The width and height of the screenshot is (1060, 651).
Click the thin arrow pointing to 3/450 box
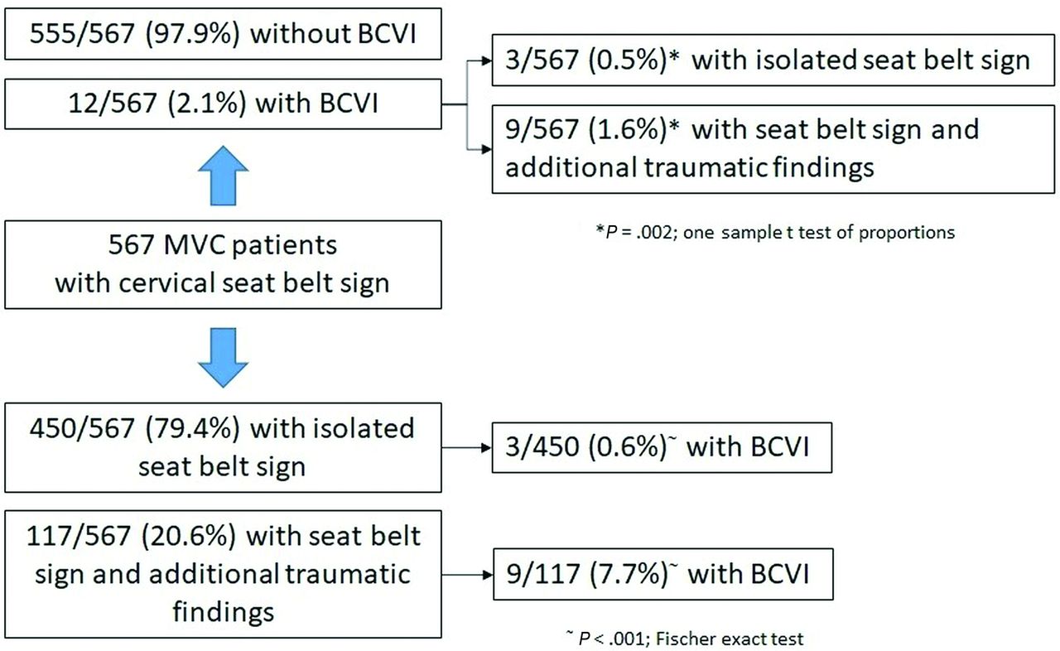(x=464, y=449)
